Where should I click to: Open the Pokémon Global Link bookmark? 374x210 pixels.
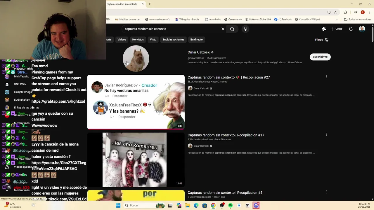pos(258,20)
